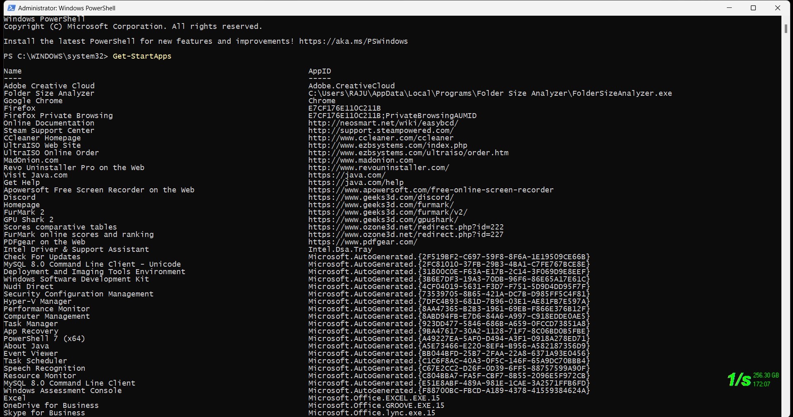Click the Discord name entry
793x417 pixels.
click(19, 197)
